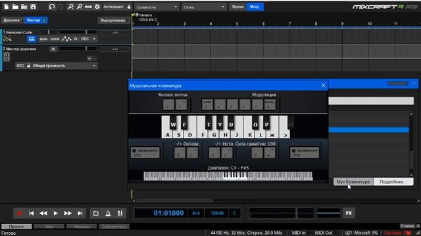Toggle the lock on Общая громкость lane
The width and height of the screenshot is (421, 236).
tap(28, 66)
